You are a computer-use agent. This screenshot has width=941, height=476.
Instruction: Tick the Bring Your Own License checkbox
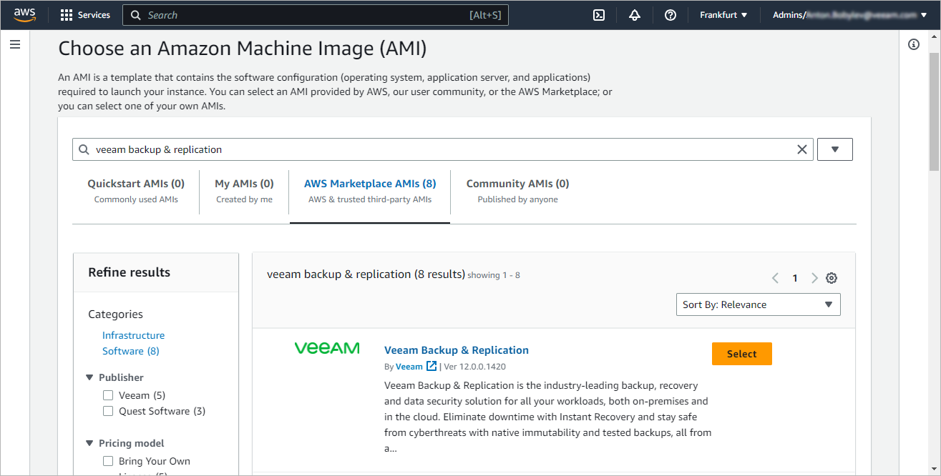coord(108,461)
